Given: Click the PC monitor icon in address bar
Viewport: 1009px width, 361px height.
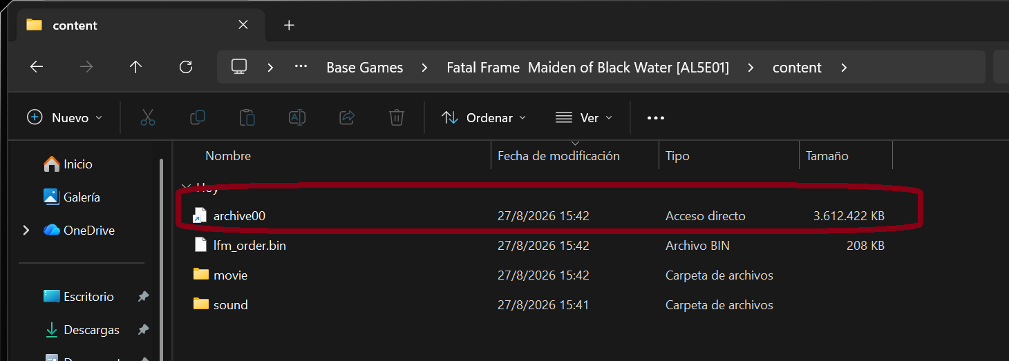Looking at the screenshot, I should coord(239,67).
